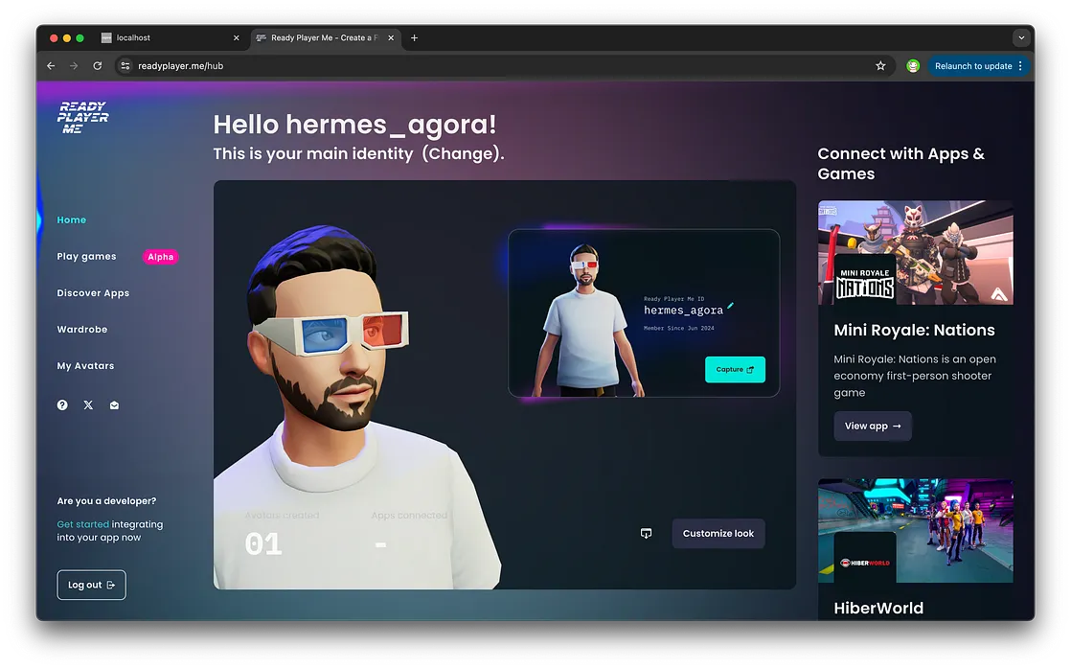Click the Alpha badge next to Play games

point(161,257)
